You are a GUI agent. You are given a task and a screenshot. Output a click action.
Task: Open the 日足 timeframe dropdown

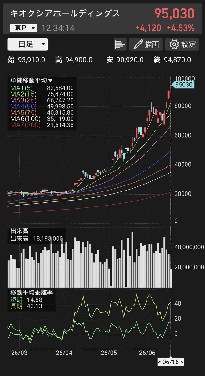[28, 44]
